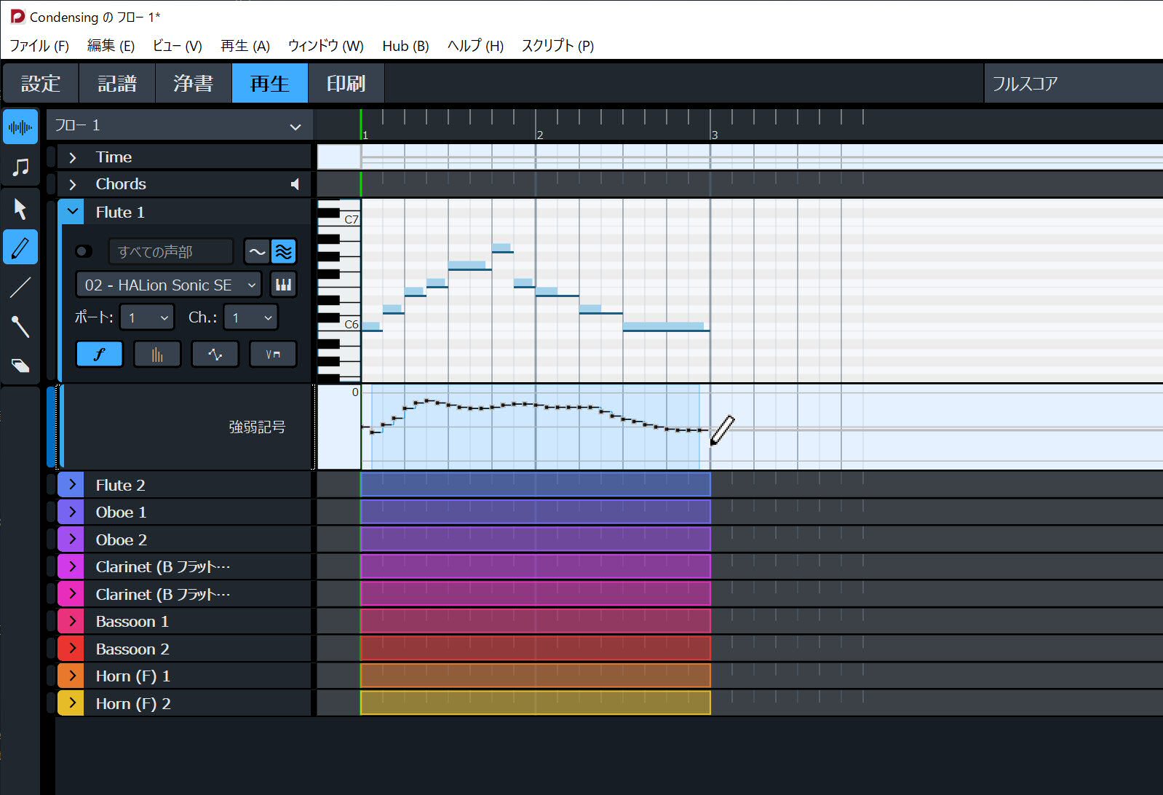Image resolution: width=1163 pixels, height=795 pixels.
Task: Click the Chords track speaker icon
Action: click(295, 184)
